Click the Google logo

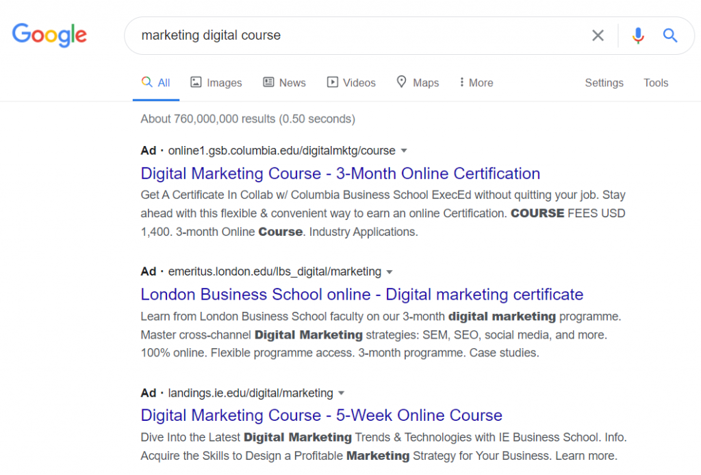tap(49, 35)
